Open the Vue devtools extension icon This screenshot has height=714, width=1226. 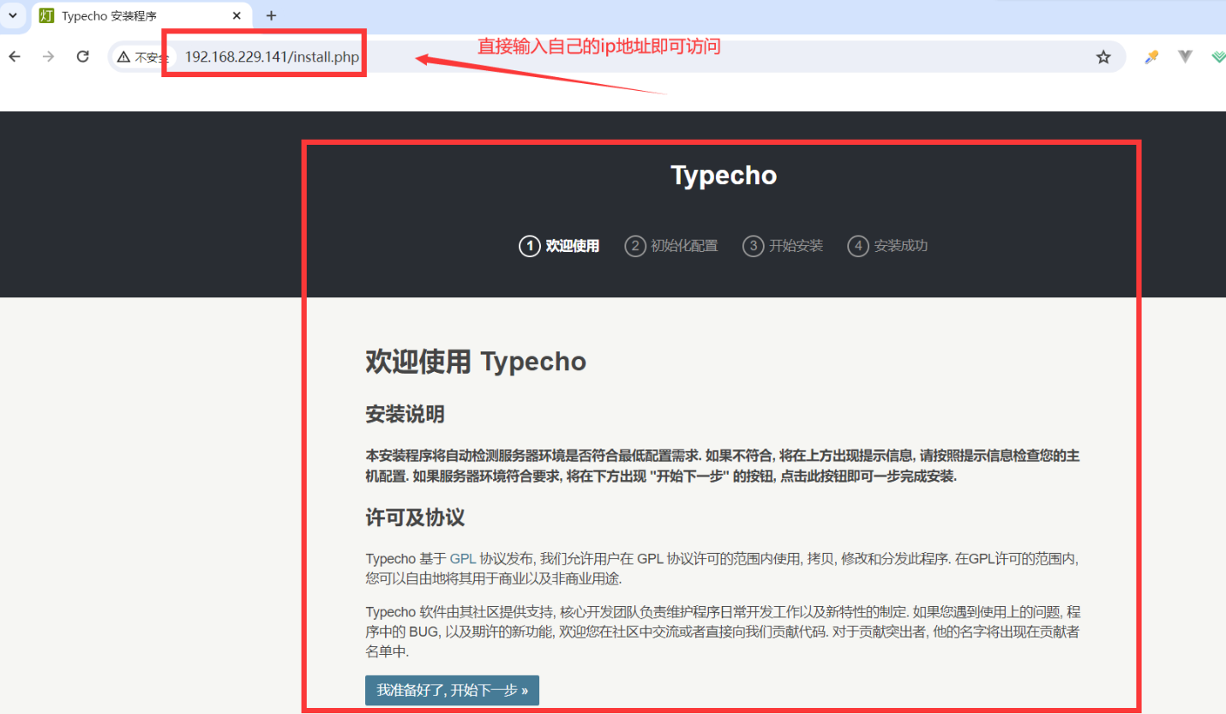(1185, 57)
